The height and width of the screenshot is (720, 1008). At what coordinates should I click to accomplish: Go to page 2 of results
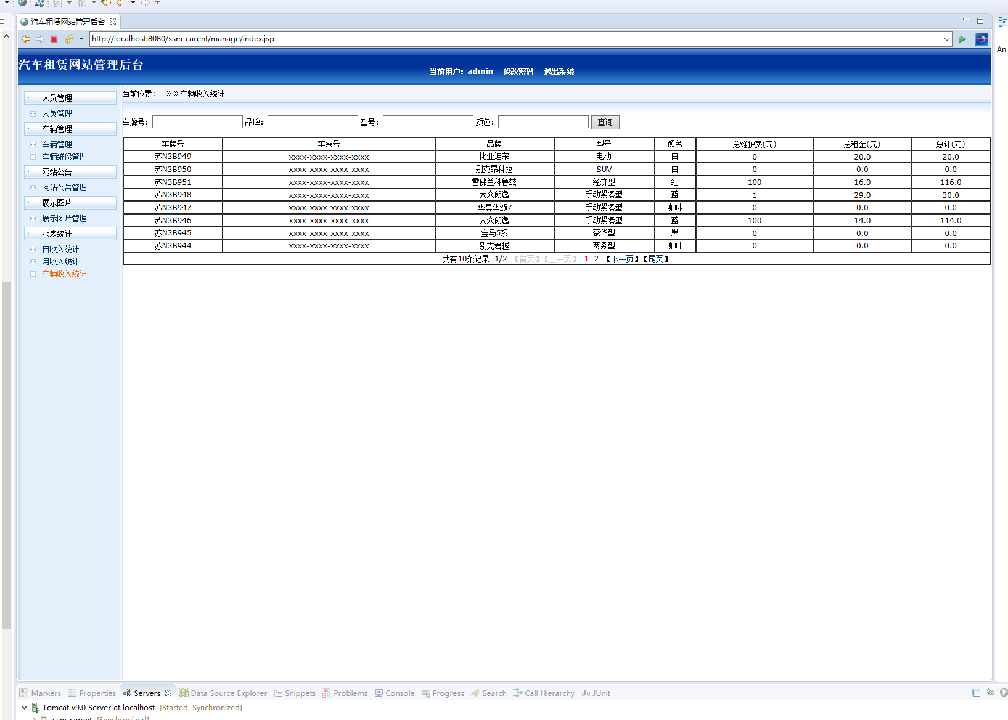tap(596, 259)
